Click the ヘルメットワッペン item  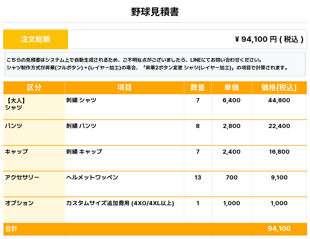pyautogui.click(x=92, y=177)
